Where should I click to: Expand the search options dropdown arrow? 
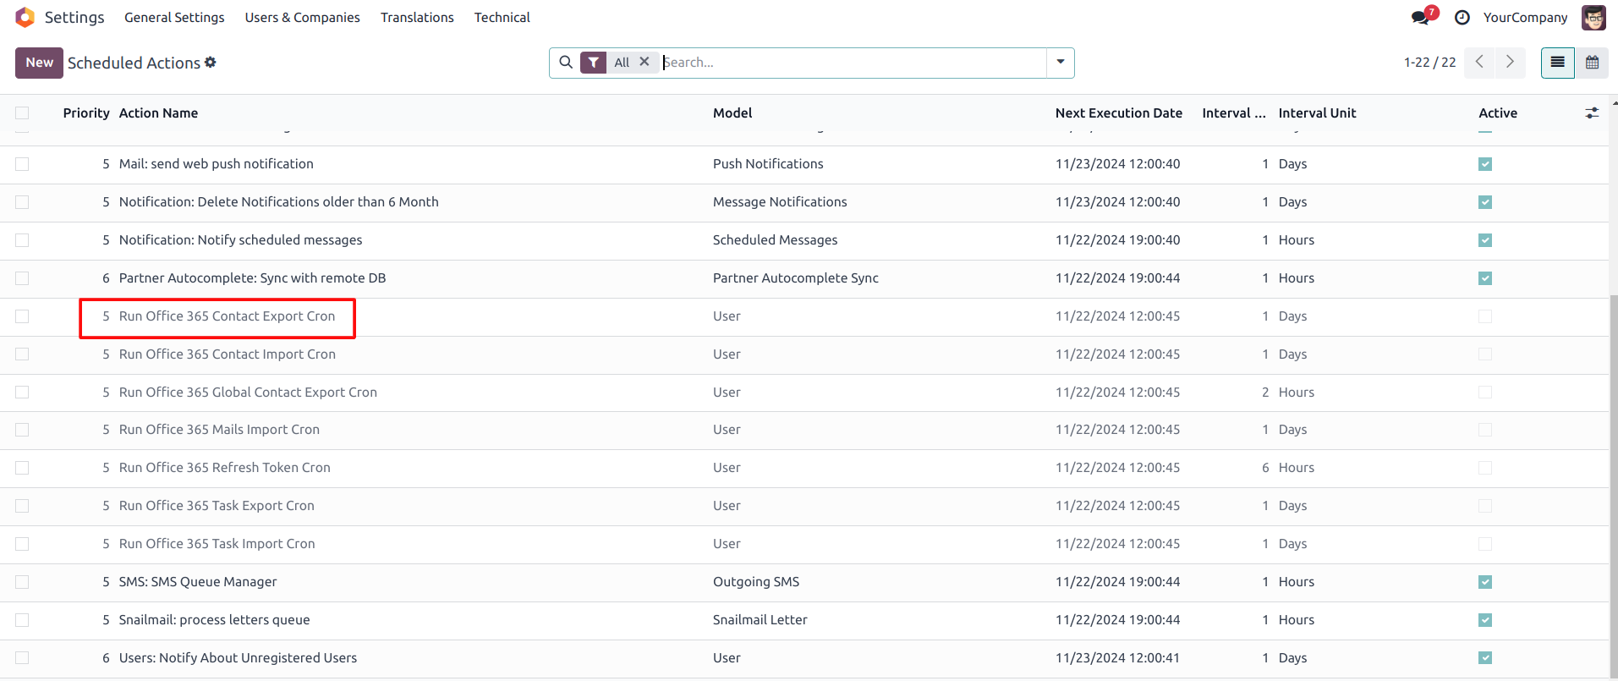pos(1061,63)
